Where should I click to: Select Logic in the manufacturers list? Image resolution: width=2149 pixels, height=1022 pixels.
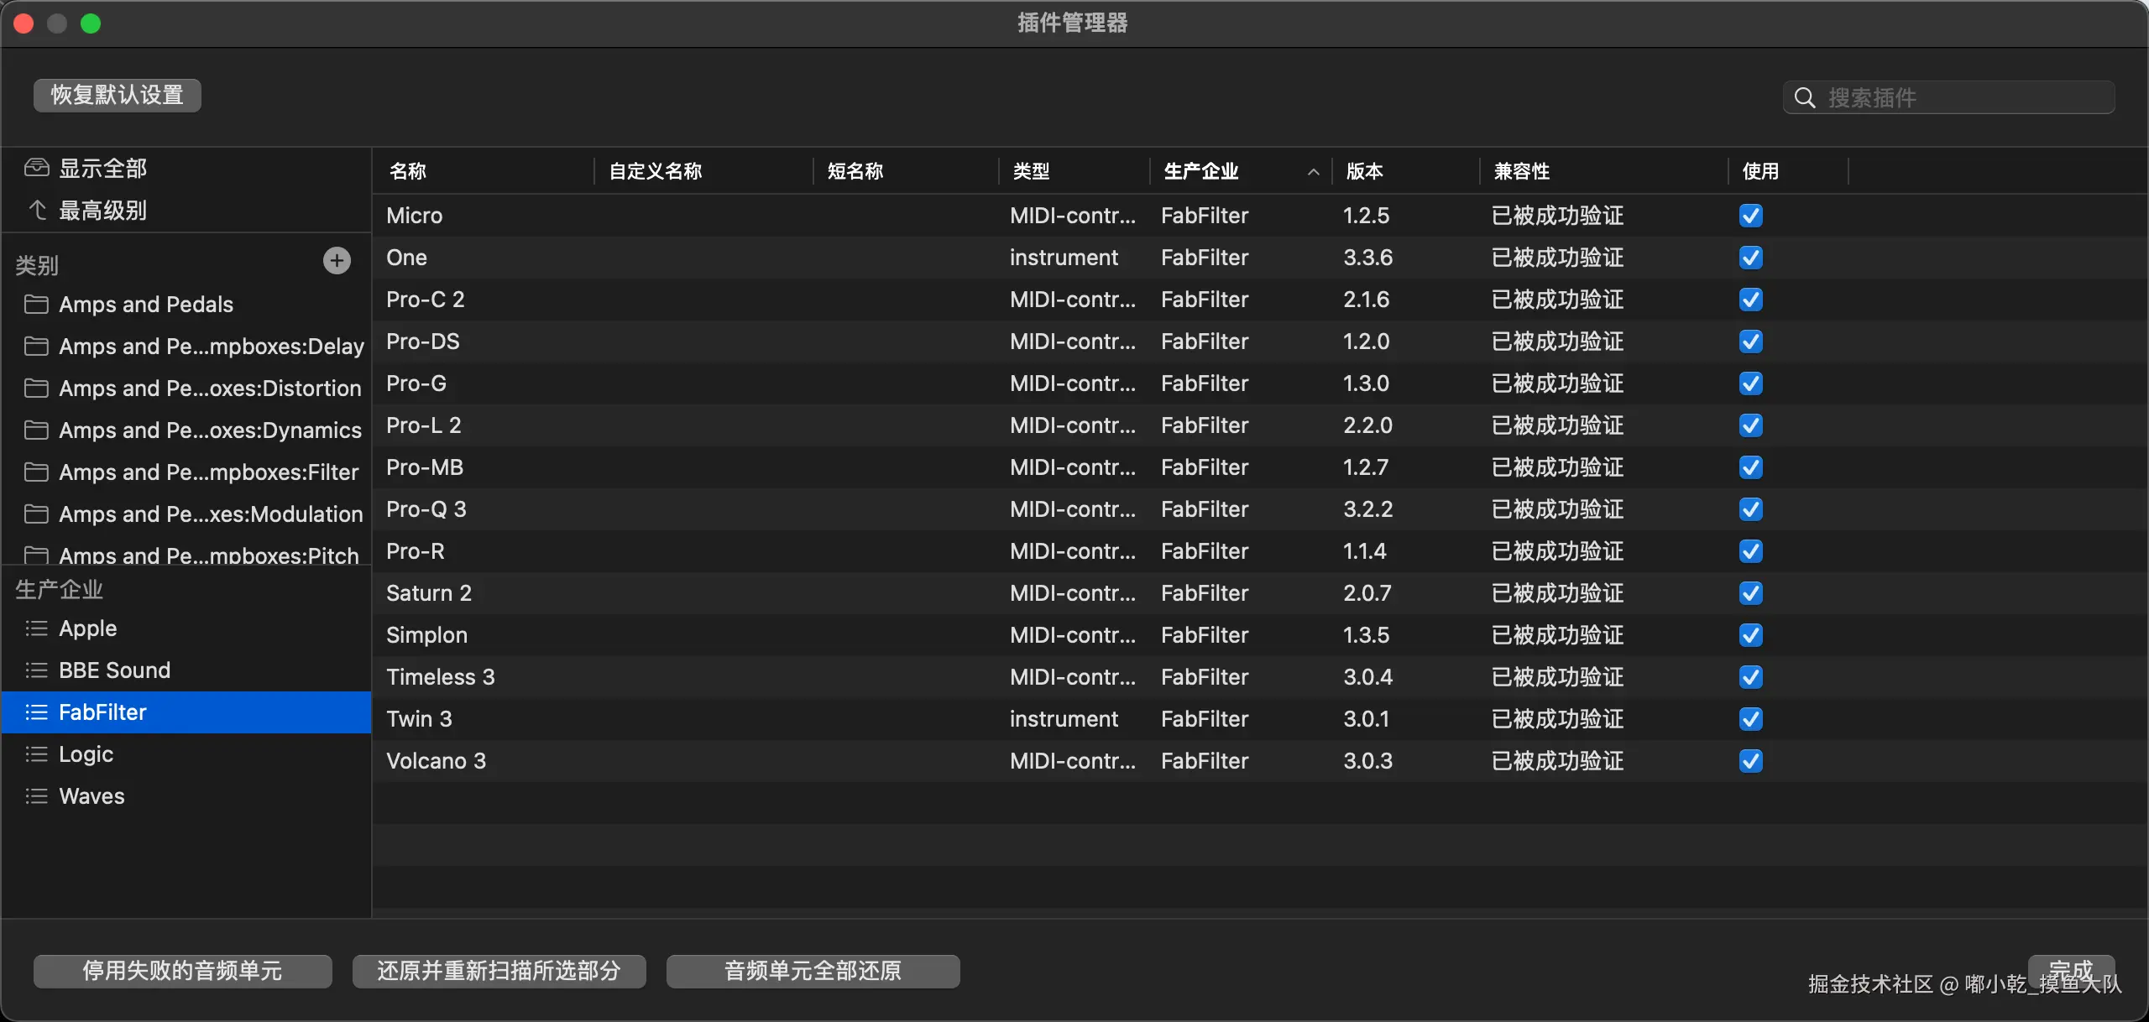point(84,753)
